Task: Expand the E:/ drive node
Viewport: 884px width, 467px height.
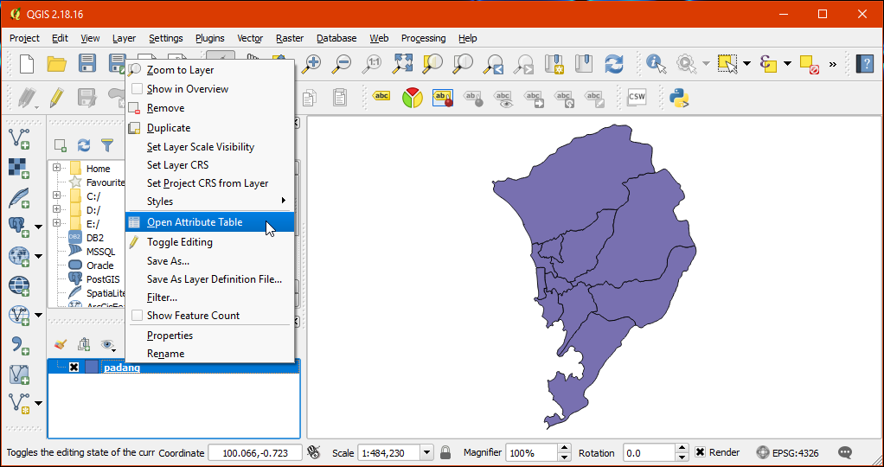Action: coord(56,223)
